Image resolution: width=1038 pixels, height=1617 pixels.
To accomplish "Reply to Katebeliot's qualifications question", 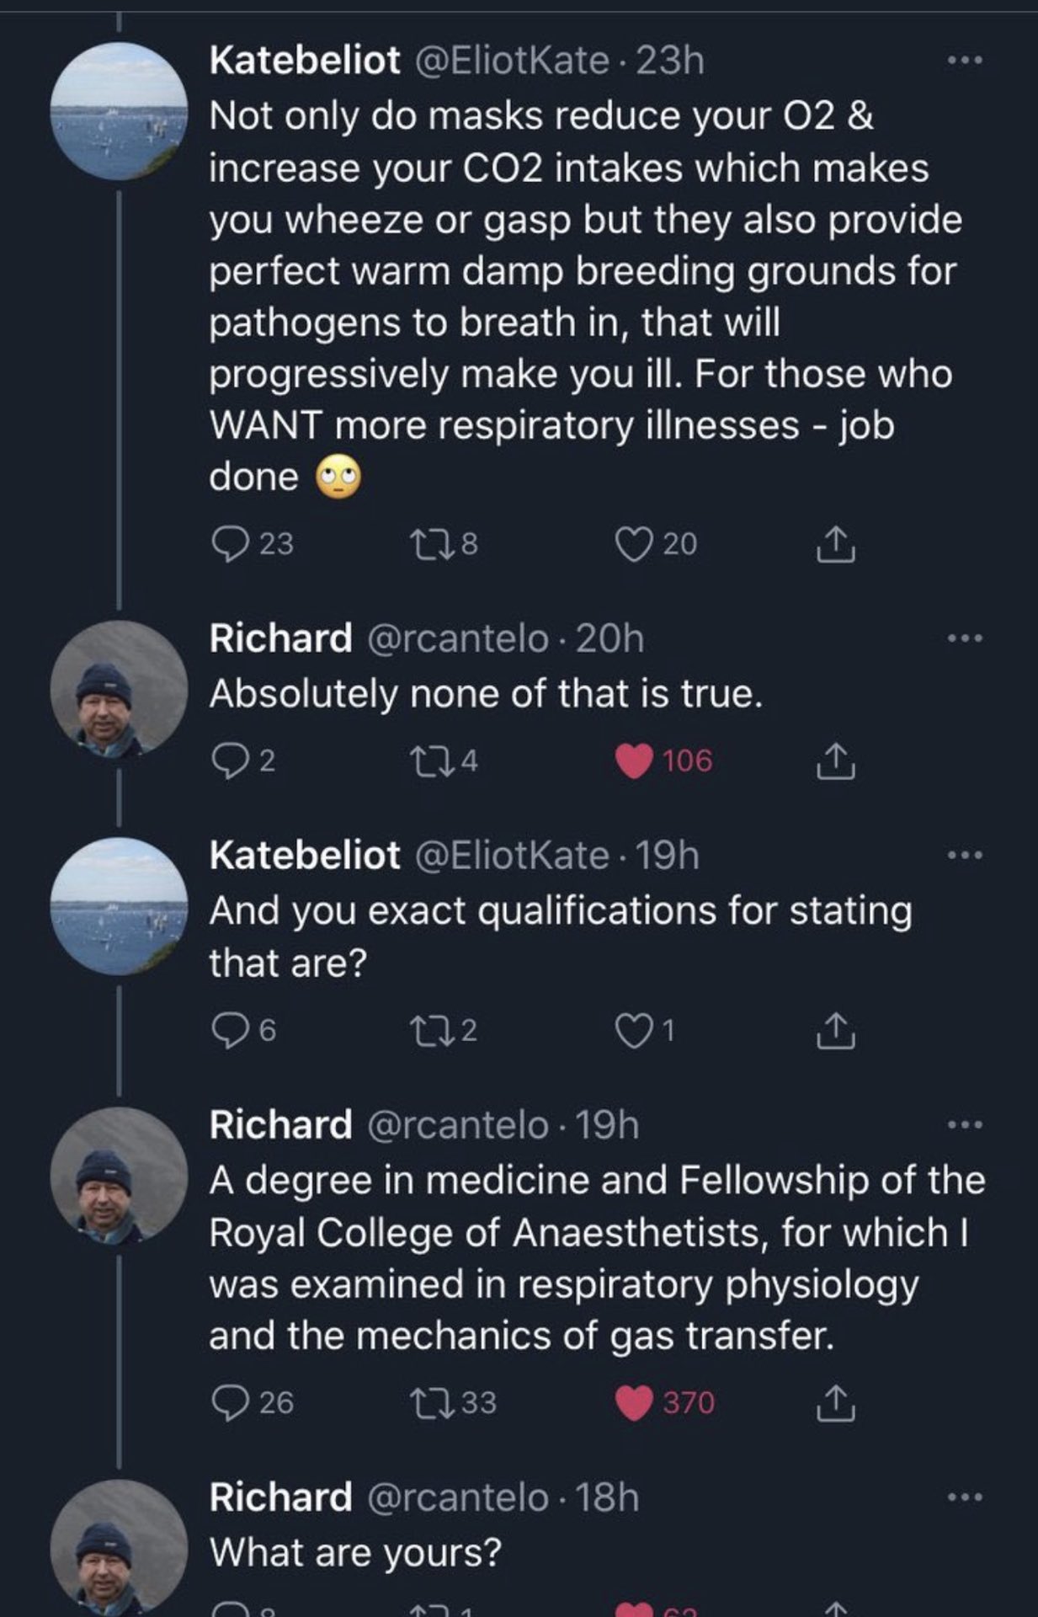I will pos(226,1031).
